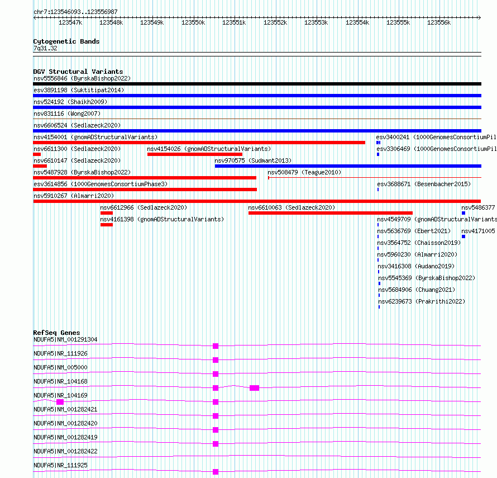Click nsv6610147 (Sedlazeck2020) label

[x=77, y=160]
